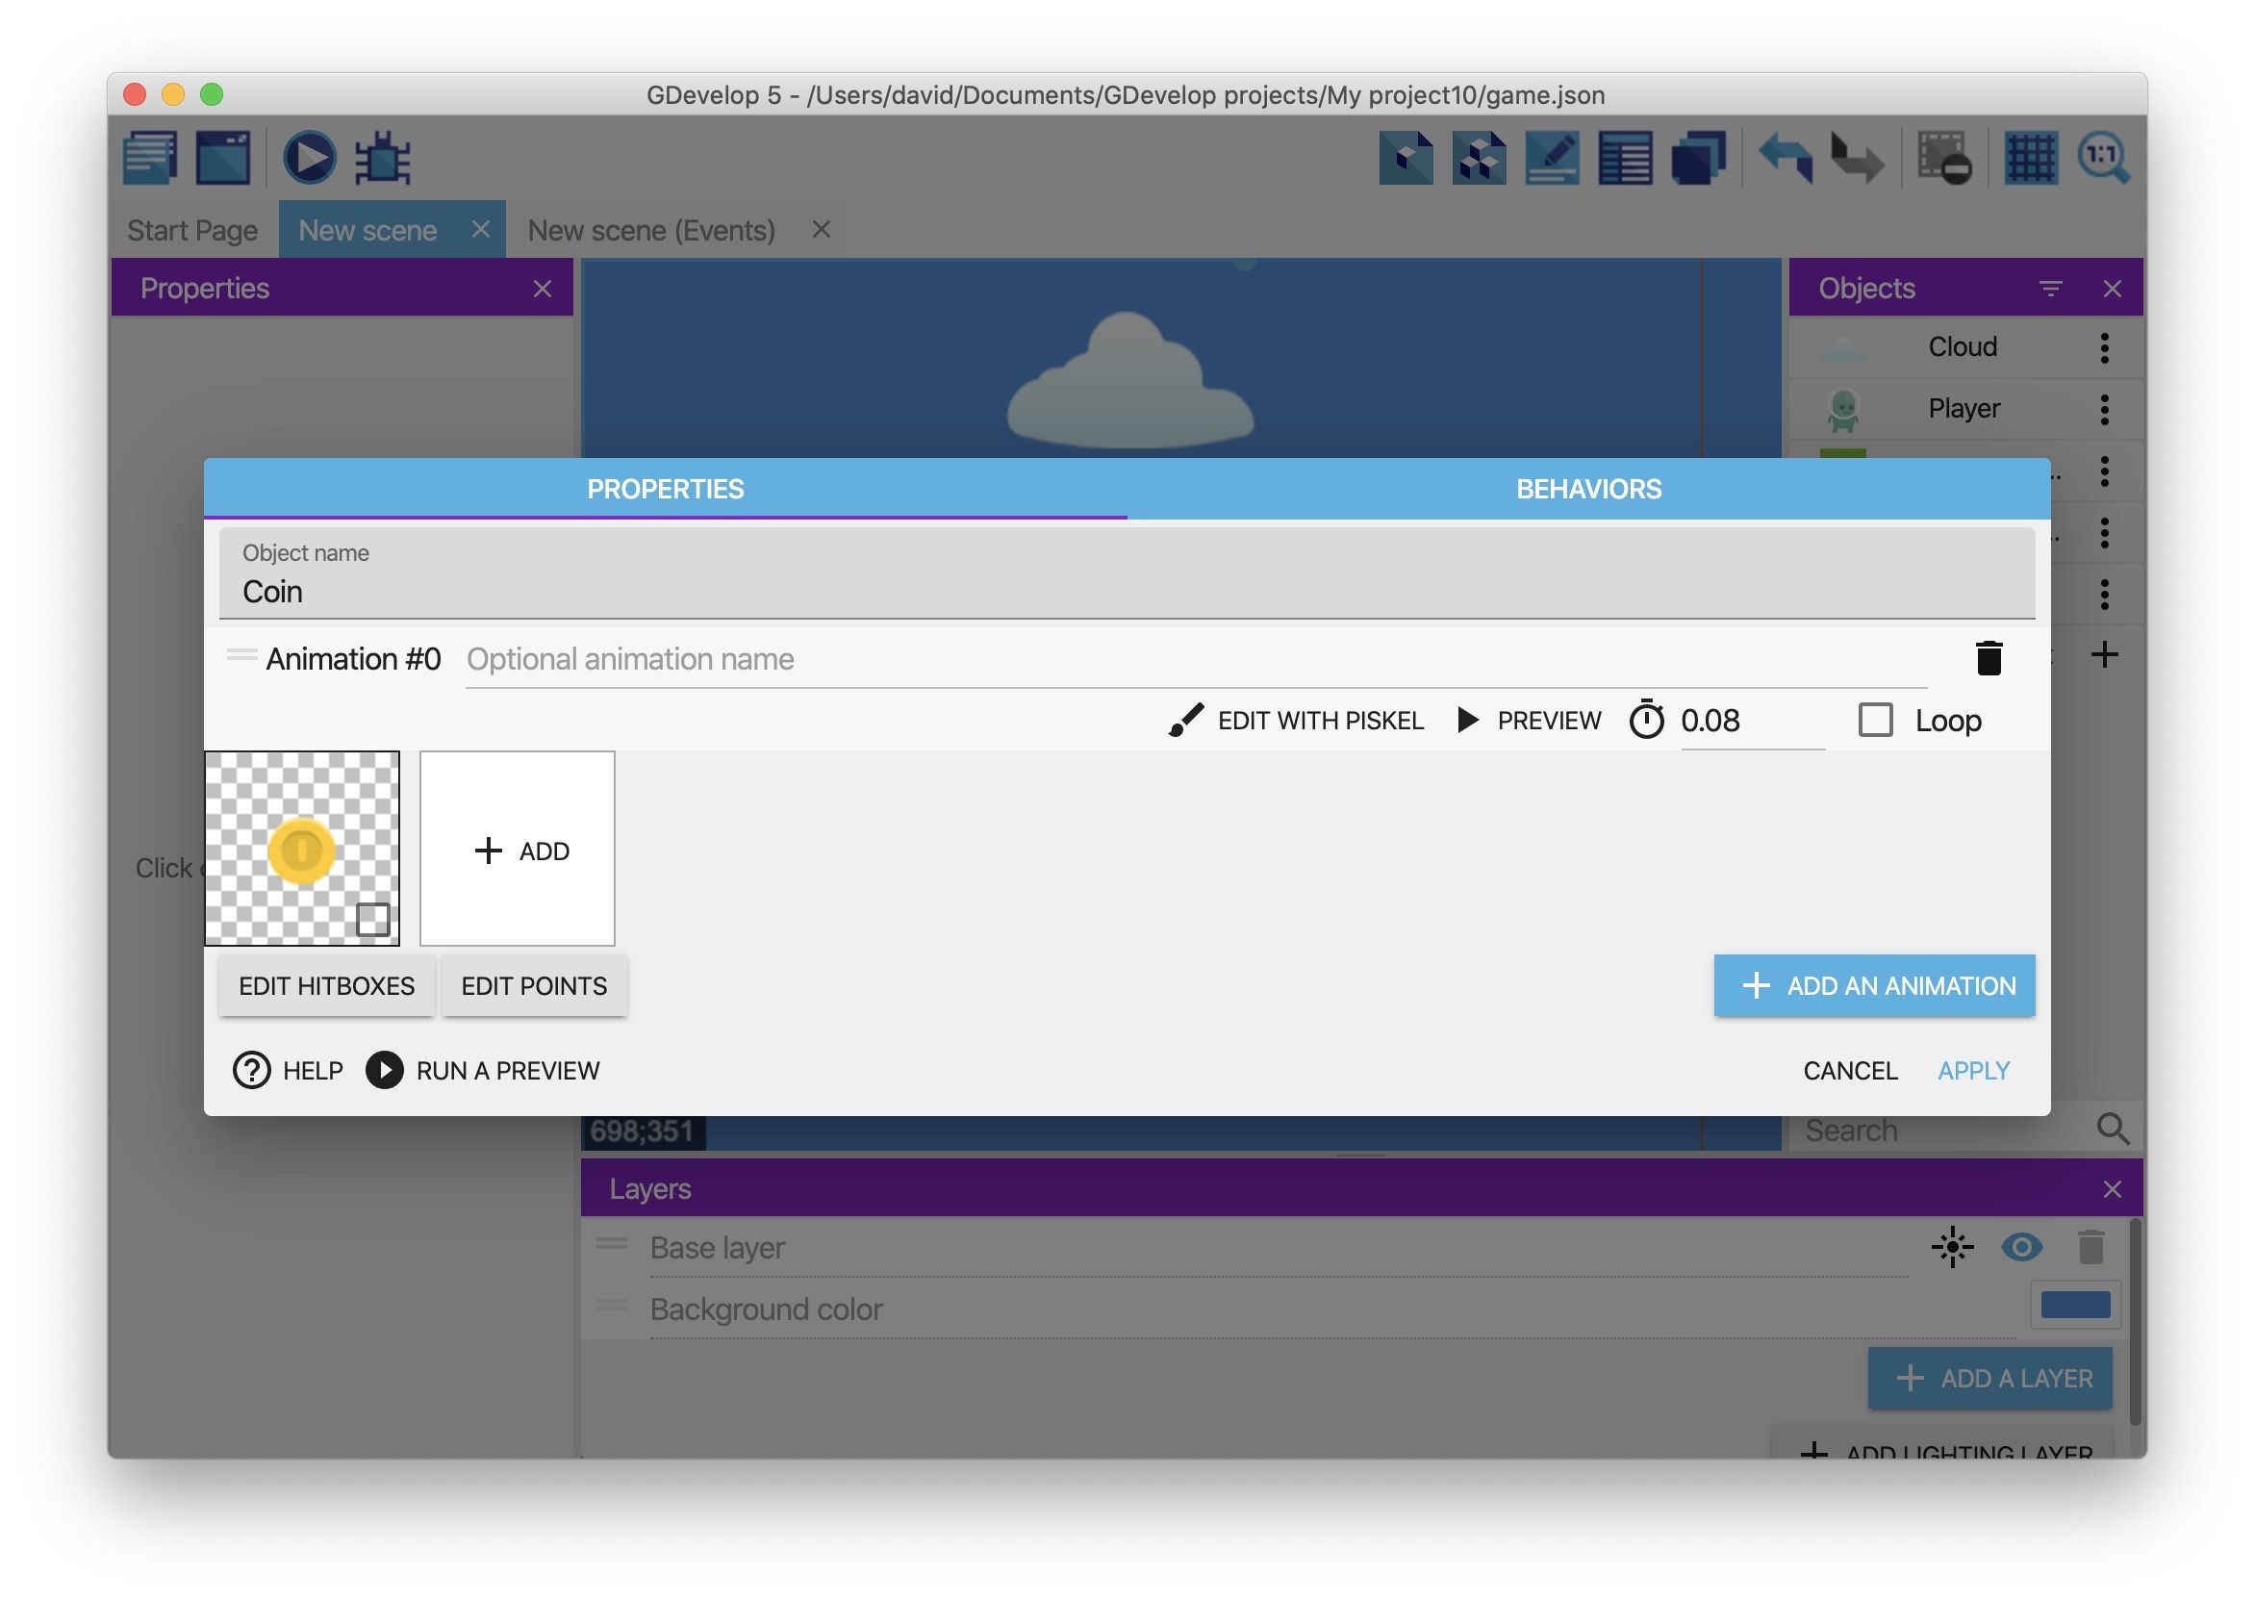This screenshot has height=1601, width=2255.
Task: Open the debugger bug icon
Action: (382, 158)
